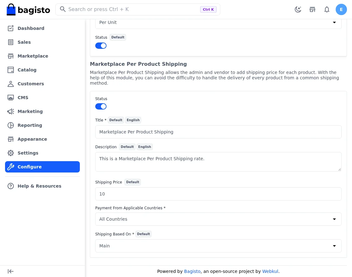Click the Sales list icon

11,42
